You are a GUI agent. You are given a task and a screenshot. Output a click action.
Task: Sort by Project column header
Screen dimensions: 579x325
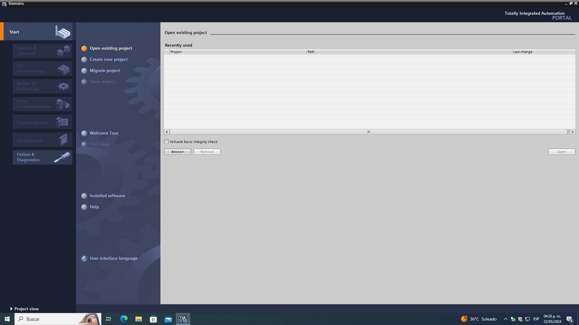pos(238,52)
